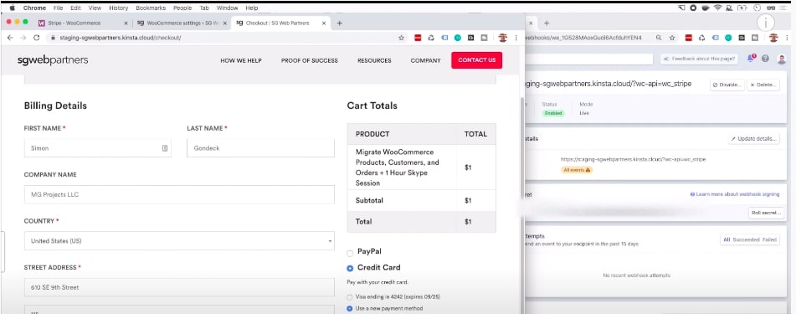Open the teal circle extension in the checkout window
Viewport: 796px width, 314px height.
pyautogui.click(x=457, y=38)
